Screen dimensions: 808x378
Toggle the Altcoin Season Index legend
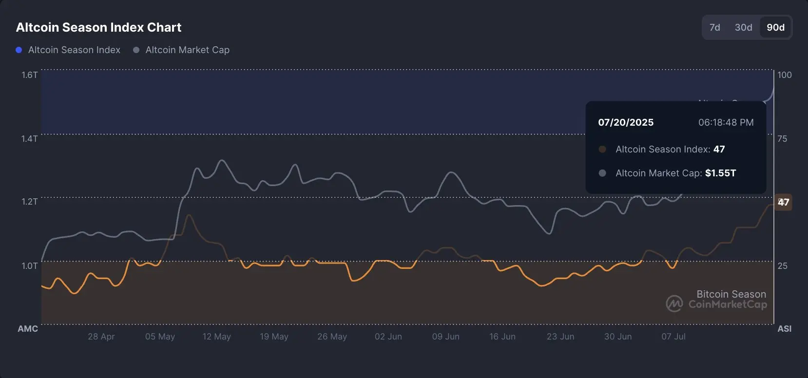click(68, 50)
